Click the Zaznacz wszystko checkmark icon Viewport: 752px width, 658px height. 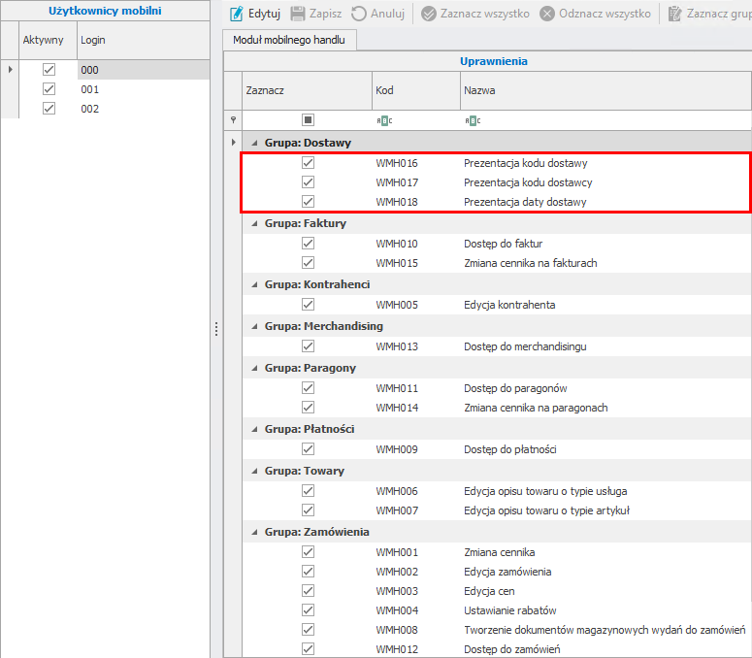[429, 15]
